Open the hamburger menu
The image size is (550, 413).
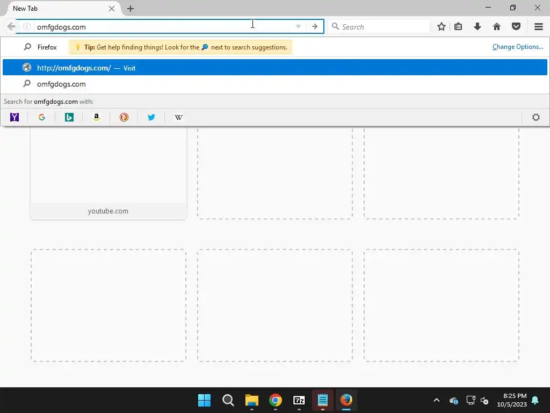[x=538, y=27]
